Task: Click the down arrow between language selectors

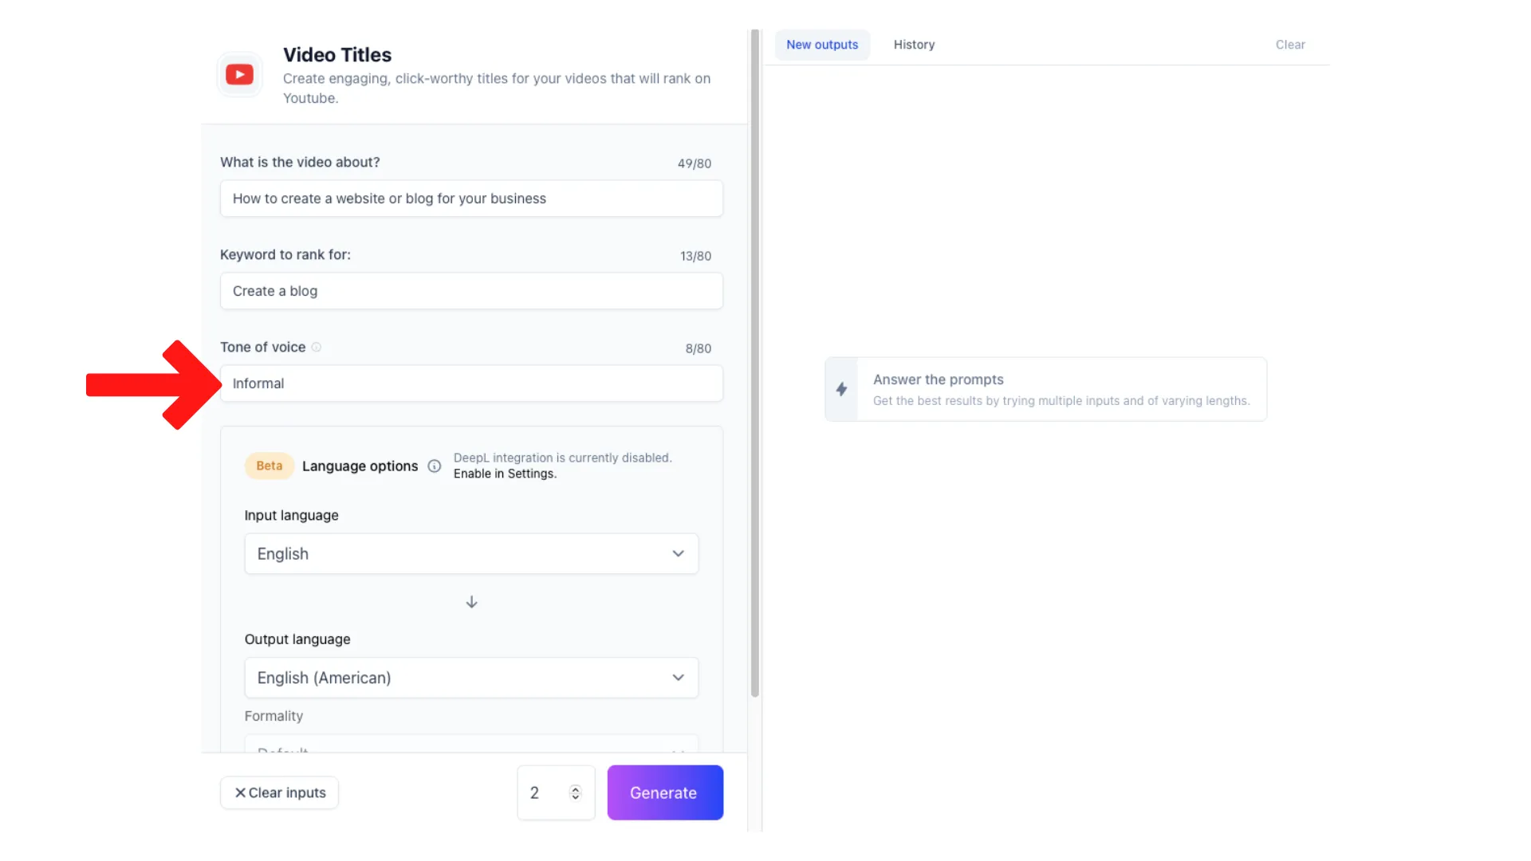Action: tap(471, 602)
